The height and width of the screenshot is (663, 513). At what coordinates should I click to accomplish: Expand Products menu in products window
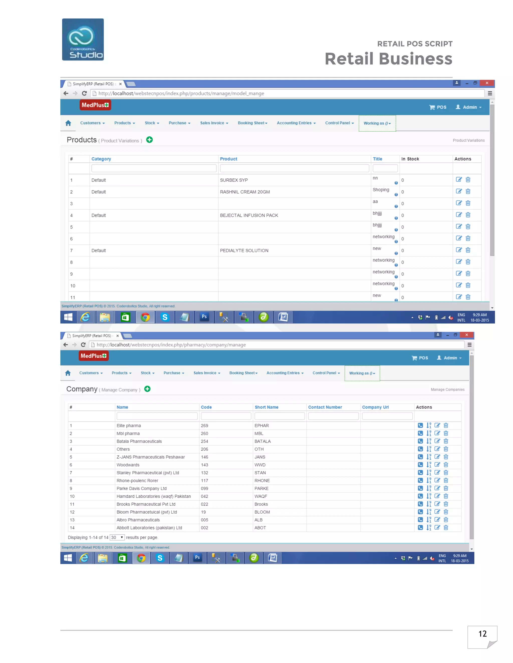(124, 123)
